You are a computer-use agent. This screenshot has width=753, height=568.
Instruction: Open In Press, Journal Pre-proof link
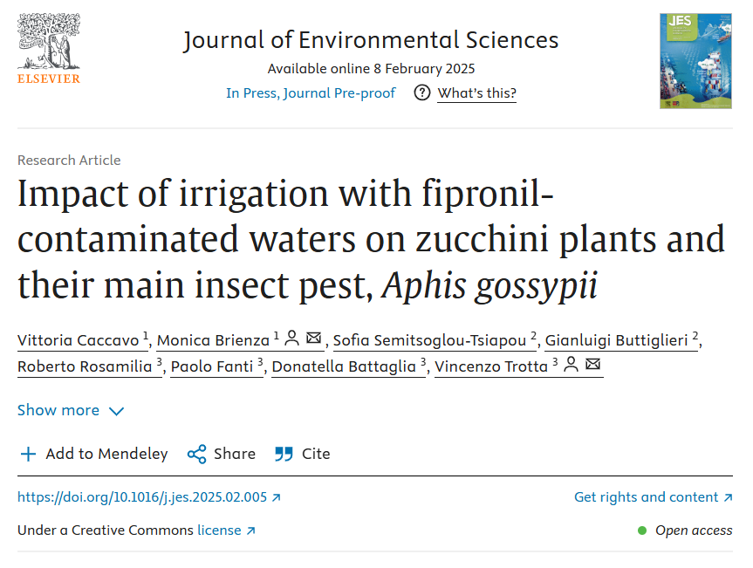[x=311, y=92]
